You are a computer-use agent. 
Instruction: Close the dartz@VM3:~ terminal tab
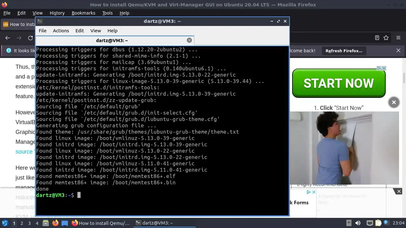click(189, 40)
